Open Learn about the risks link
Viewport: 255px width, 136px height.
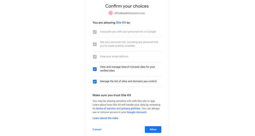[105, 118]
